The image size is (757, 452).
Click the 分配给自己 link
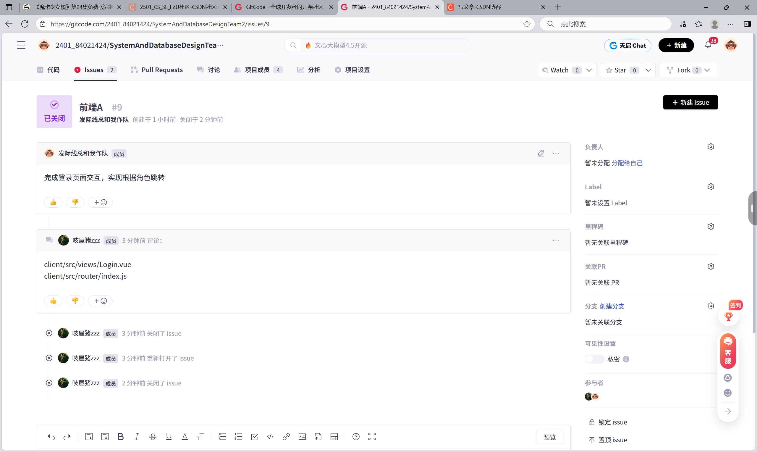click(627, 163)
